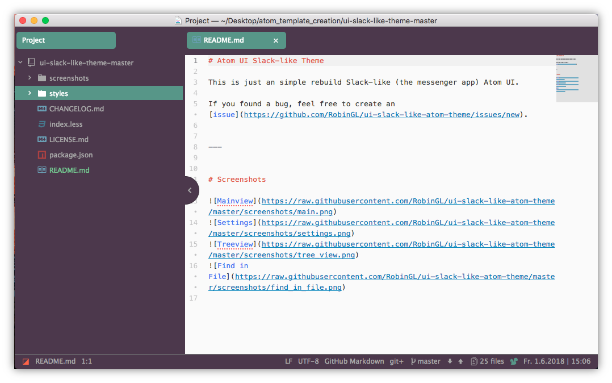
Task: Place cursor in '# Screenshots' heading
Action: pos(237,180)
